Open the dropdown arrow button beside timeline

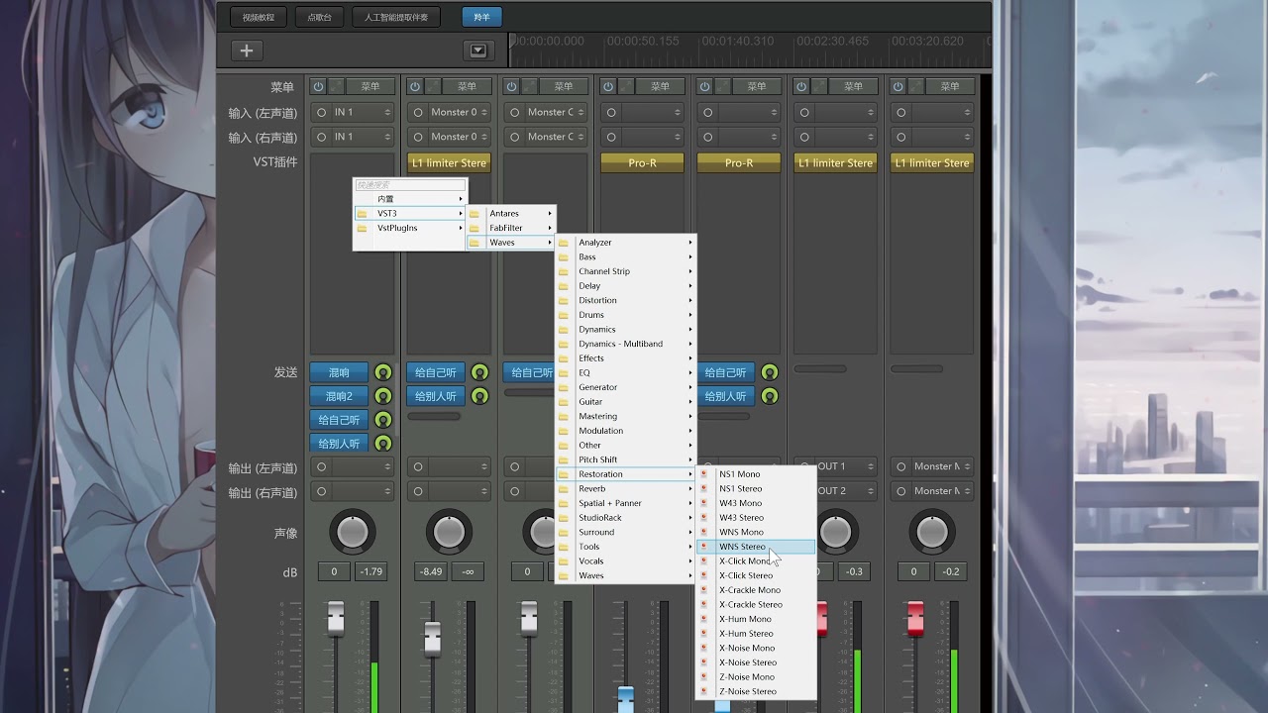[x=478, y=51]
